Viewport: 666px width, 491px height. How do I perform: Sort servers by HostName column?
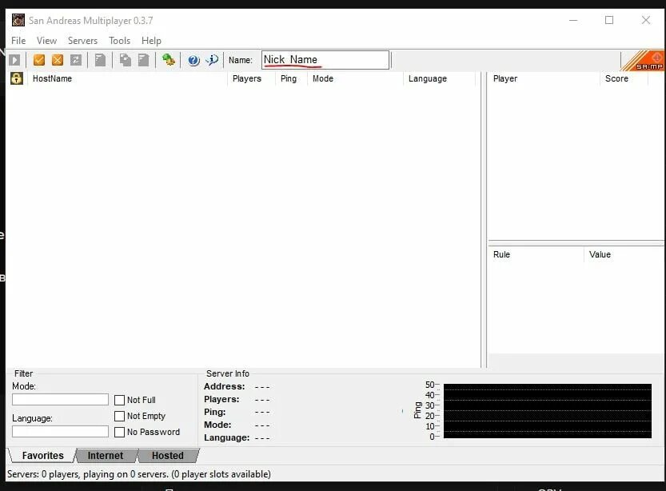click(127, 78)
